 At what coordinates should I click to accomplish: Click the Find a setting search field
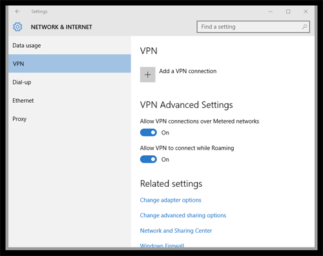[x=253, y=27]
